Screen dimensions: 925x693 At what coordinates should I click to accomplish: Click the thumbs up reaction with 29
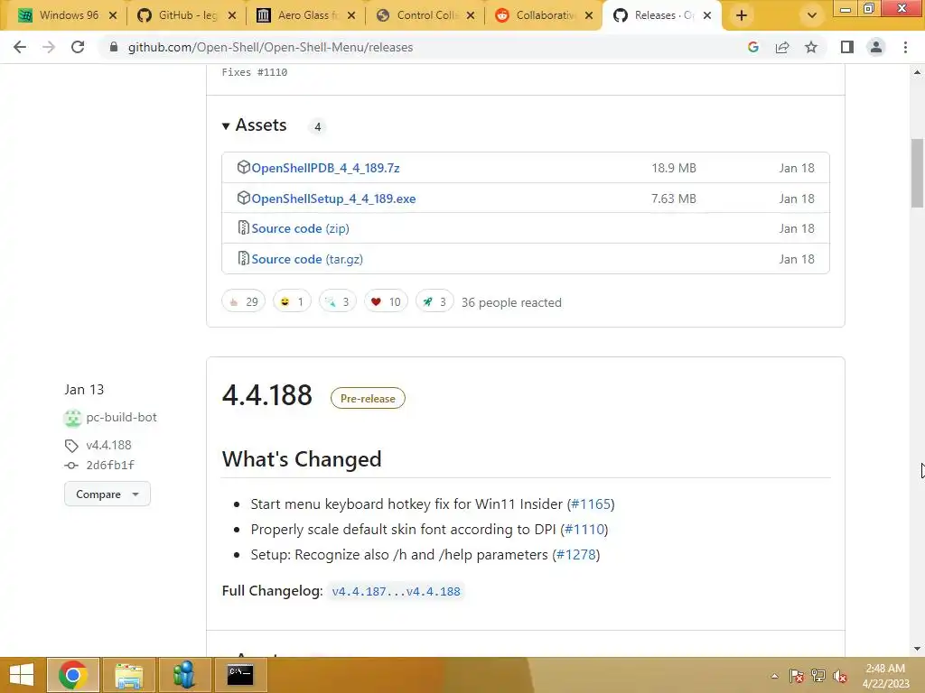click(244, 301)
